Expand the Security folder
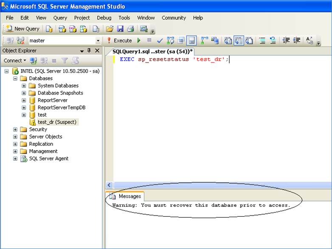 click(x=15, y=129)
